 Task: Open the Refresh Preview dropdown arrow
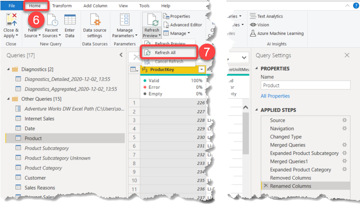pyautogui.click(x=160, y=36)
